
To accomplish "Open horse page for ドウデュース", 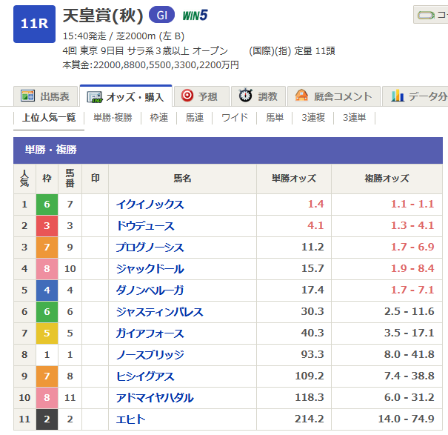I will pyautogui.click(x=145, y=226).
